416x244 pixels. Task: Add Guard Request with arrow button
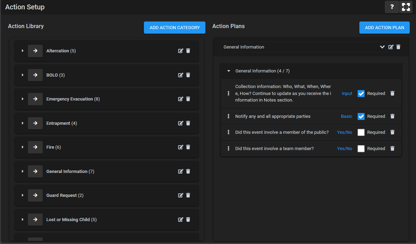[35, 195]
